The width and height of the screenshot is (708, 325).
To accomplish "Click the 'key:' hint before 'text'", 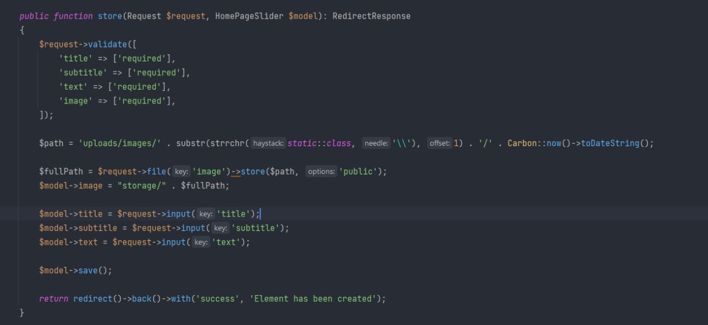I will 201,242.
